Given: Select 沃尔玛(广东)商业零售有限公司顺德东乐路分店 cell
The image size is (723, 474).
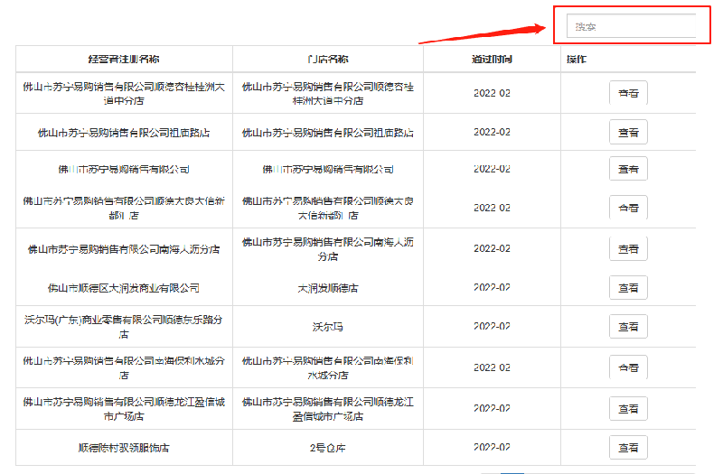Looking at the screenshot, I should tap(124, 327).
